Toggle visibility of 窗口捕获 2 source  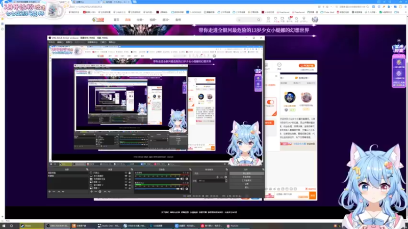tap(126, 185)
